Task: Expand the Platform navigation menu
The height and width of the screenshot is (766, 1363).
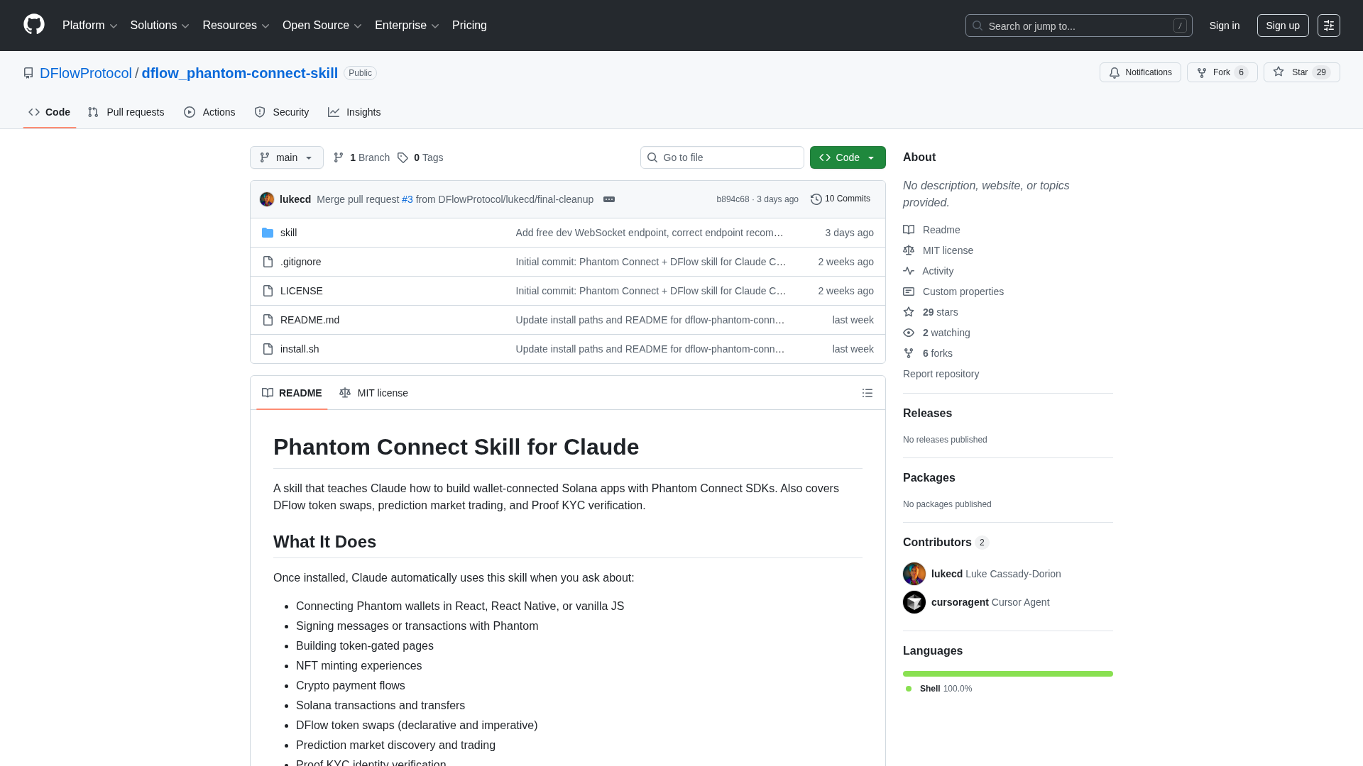Action: [89, 26]
